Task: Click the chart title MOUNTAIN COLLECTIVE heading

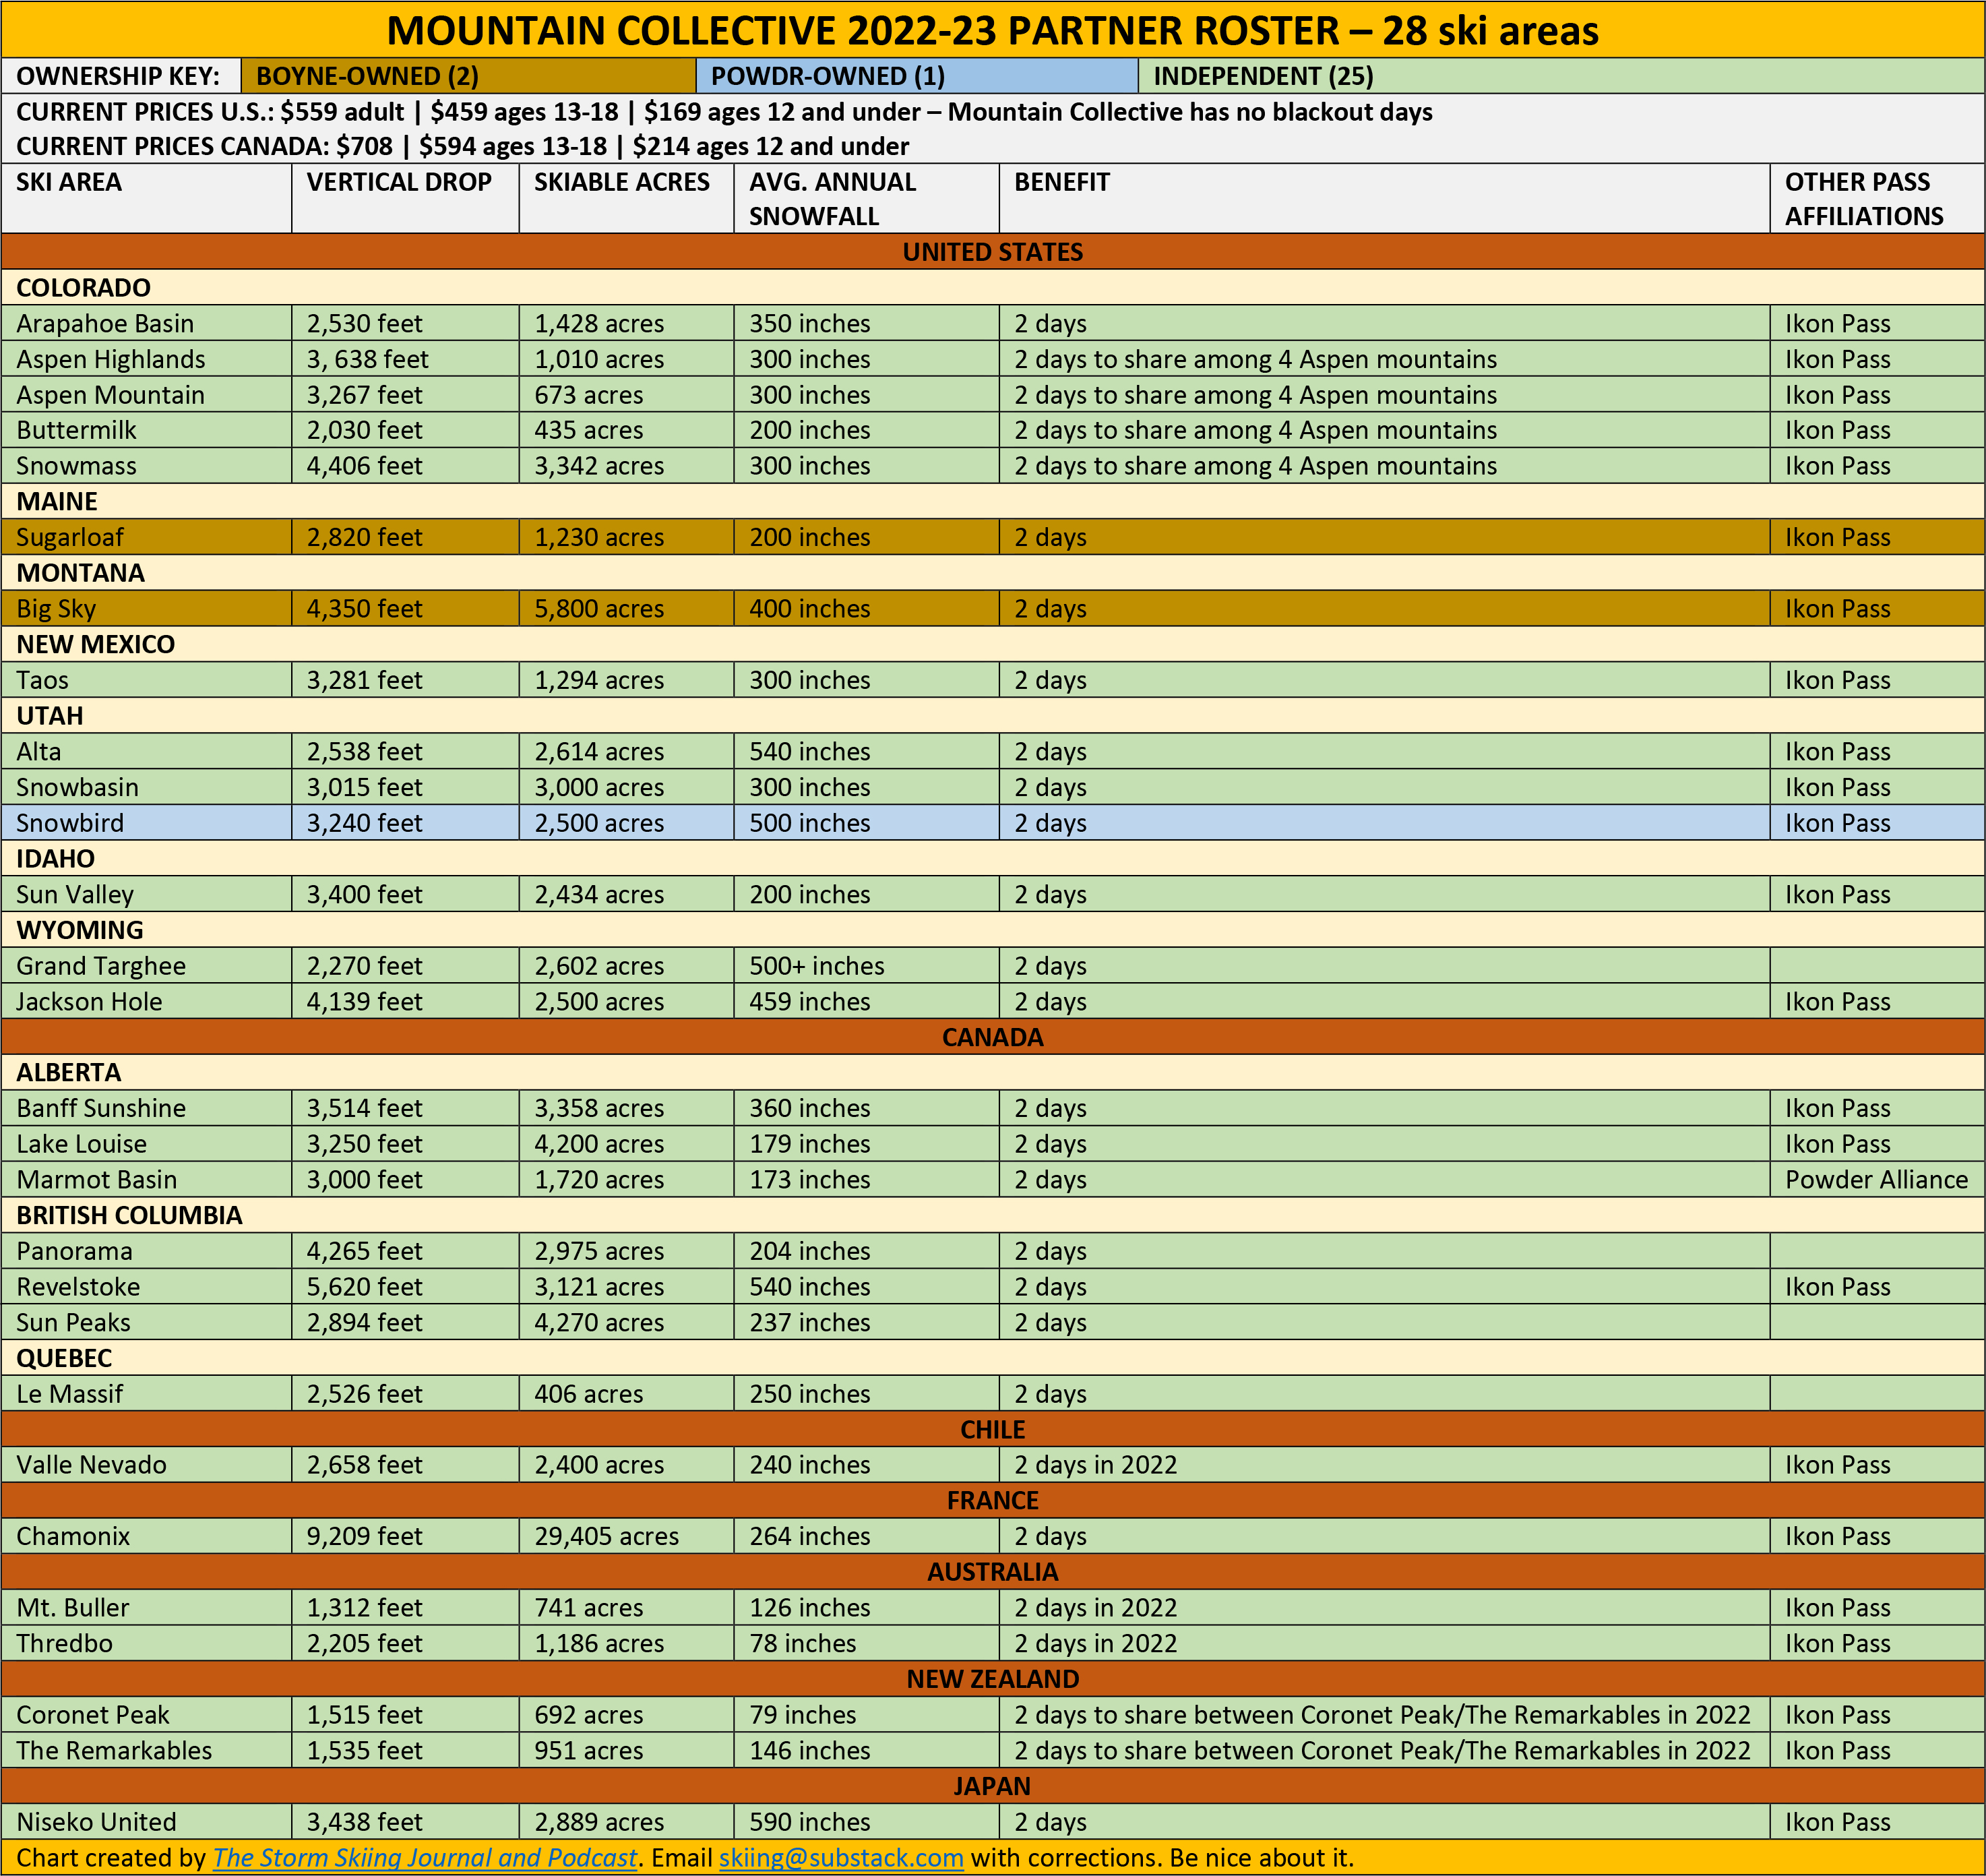Action: tap(993, 30)
